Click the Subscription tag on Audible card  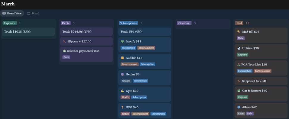point(147,64)
